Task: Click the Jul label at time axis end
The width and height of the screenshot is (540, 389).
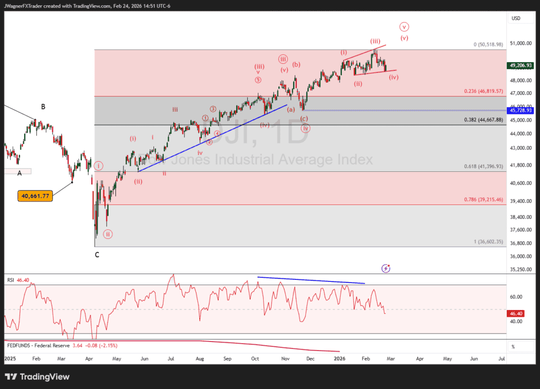Action: click(x=501, y=358)
